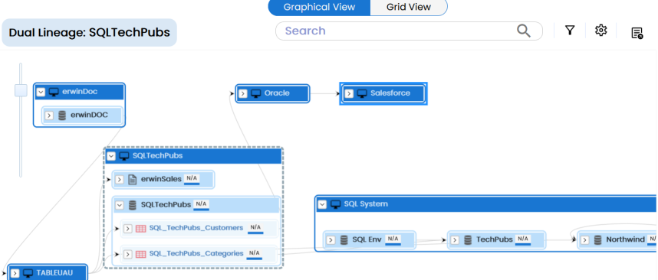This screenshot has width=658, height=280.
Task: Switch to Grid View tab
Action: (x=408, y=7)
